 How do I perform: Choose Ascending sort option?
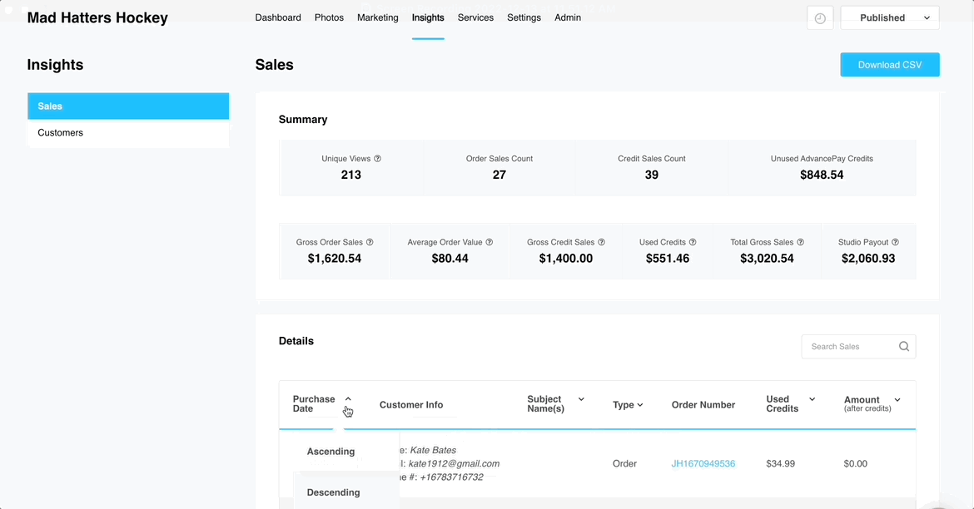(330, 452)
